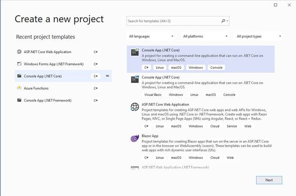Click the ASP.NET Core Web Application globe icon in template list
This screenshot has height=196, width=296.
tap(135, 107)
